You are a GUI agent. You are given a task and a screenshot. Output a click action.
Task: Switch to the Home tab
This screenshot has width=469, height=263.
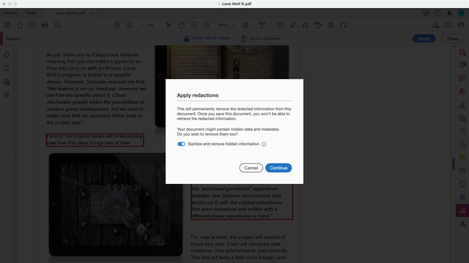click(10, 13)
